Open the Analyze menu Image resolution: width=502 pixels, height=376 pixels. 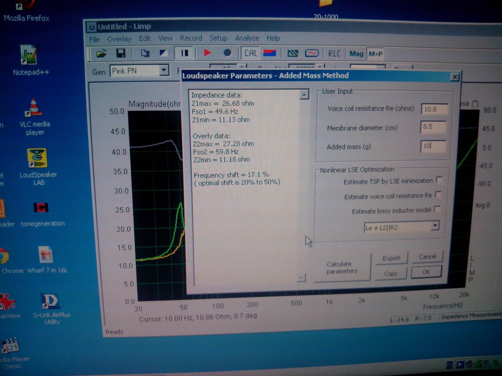click(x=247, y=38)
